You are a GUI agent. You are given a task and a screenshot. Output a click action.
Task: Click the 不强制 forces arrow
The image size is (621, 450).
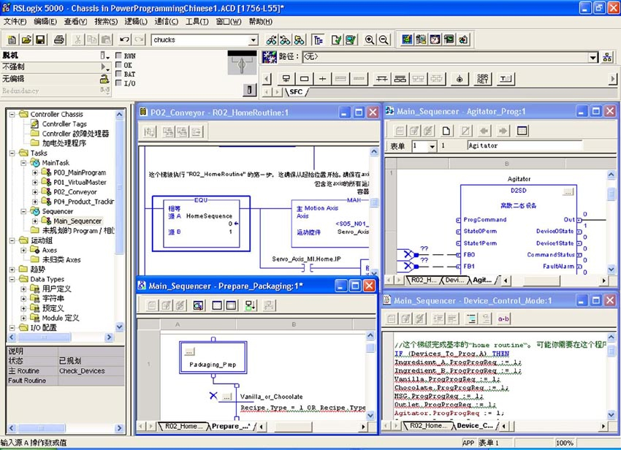(104, 66)
